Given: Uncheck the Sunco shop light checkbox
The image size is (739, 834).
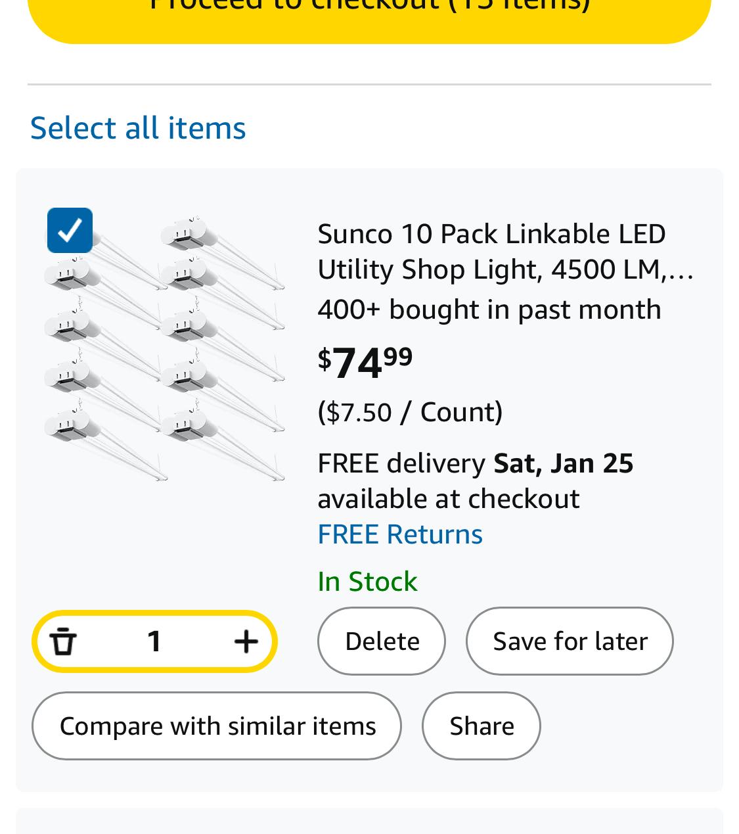Looking at the screenshot, I should (x=70, y=231).
